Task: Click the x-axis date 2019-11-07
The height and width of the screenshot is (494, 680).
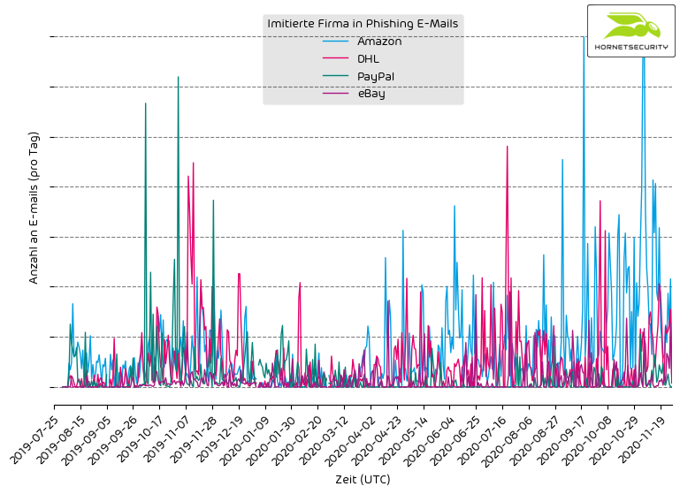Action: [166, 438]
